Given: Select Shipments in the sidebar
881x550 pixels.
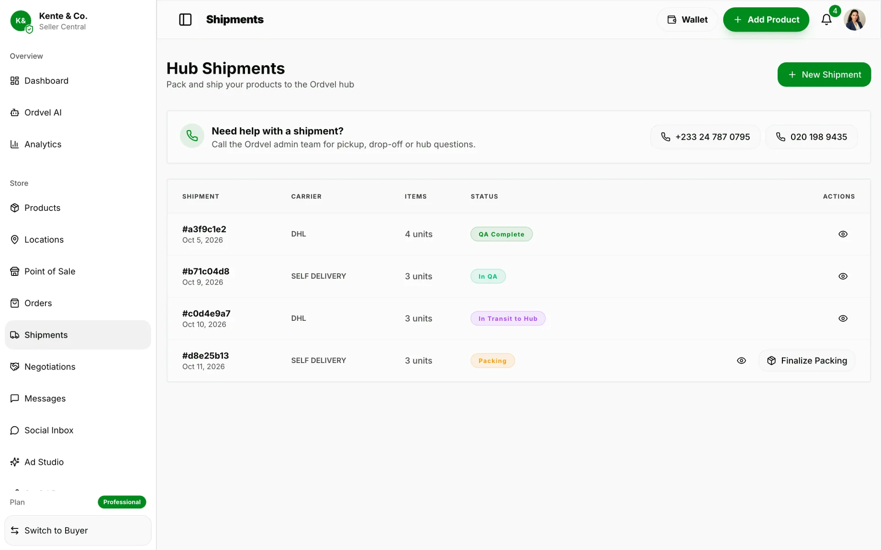Looking at the screenshot, I should pos(78,335).
